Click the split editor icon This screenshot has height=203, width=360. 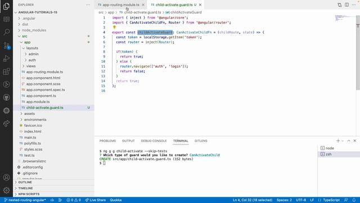coord(346,5)
